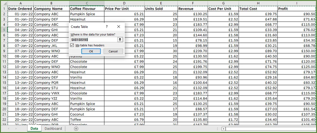Select the Company VWX cell
Image resolution: width=317 pixels, height=133 pixels.
click(x=51, y=93)
